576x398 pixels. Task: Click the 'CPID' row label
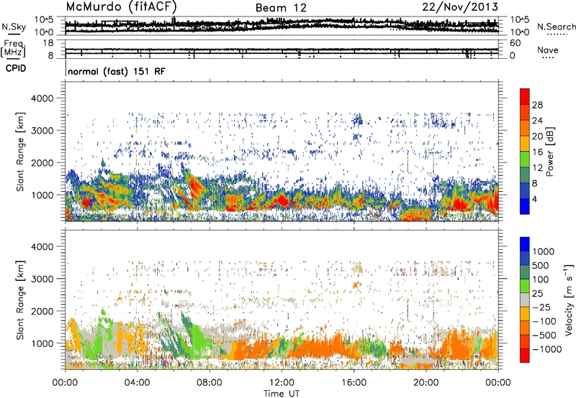click(x=16, y=68)
